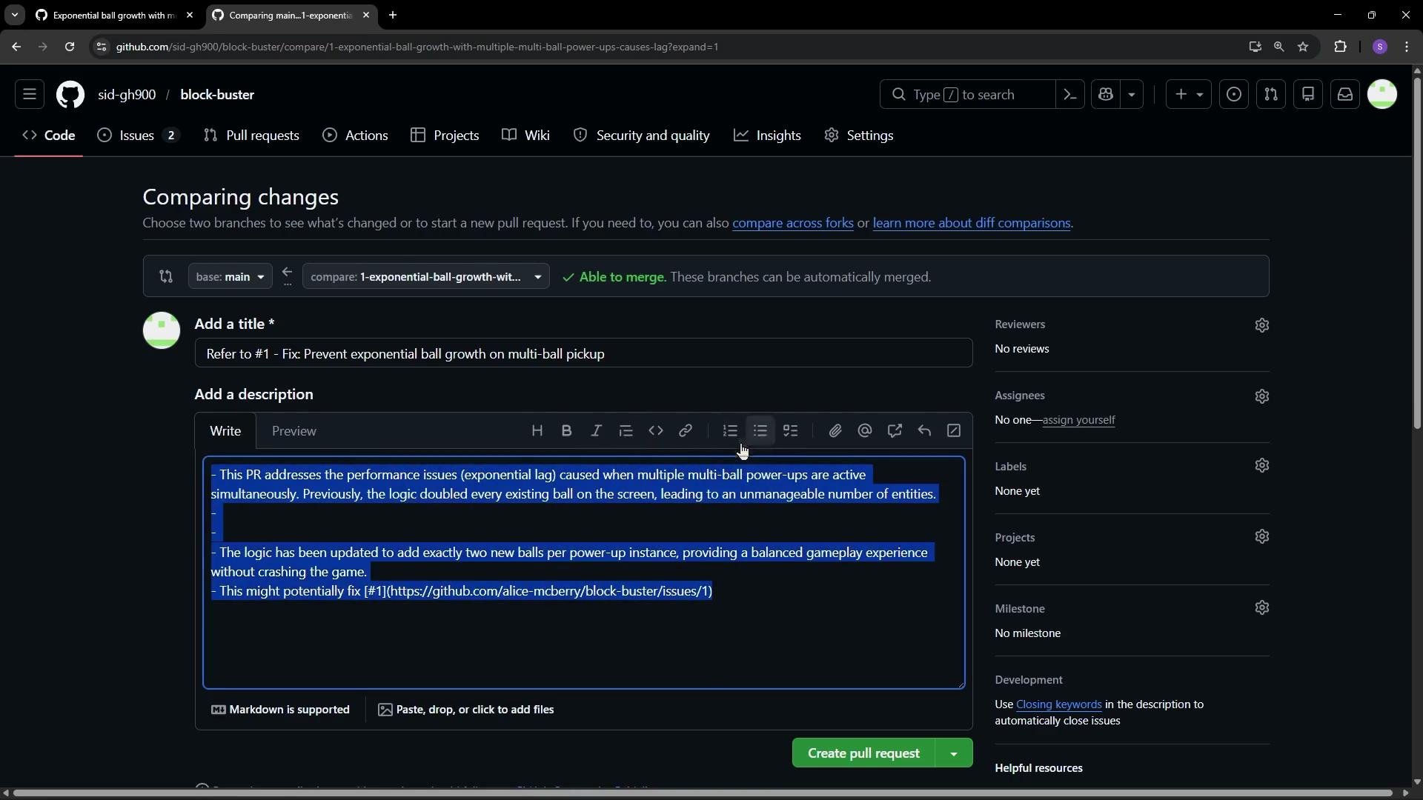Edit Milestone with the gear icon
The image size is (1423, 800).
tap(1262, 608)
